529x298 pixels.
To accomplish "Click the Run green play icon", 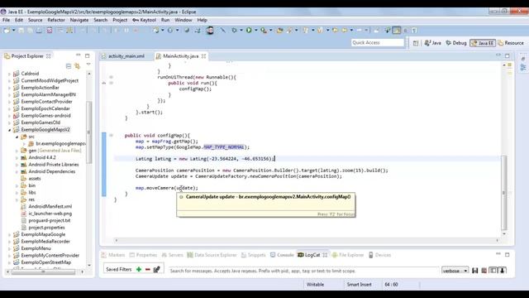I will click(249, 31).
